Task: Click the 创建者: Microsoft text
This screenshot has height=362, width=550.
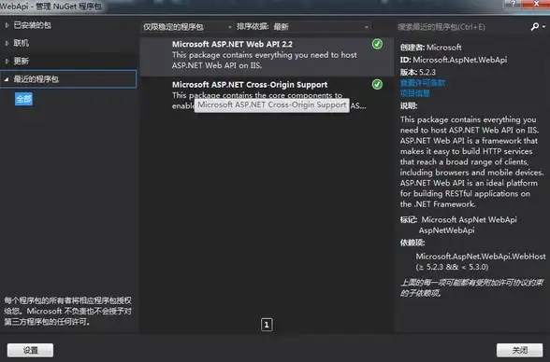Action: [x=430, y=48]
